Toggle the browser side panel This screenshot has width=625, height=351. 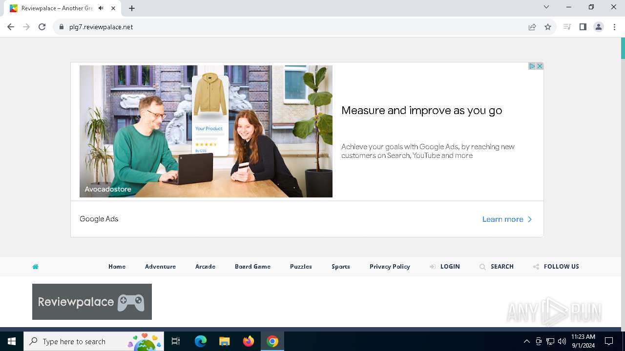pyautogui.click(x=583, y=27)
